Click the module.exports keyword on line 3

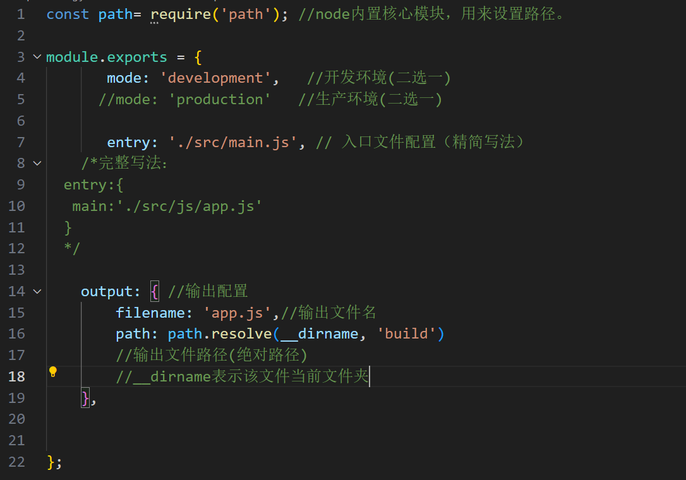pyautogui.click(x=106, y=56)
